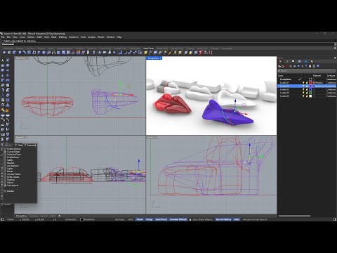Open the Layers panel gear options
337x253 pixels.
click(x=335, y=58)
